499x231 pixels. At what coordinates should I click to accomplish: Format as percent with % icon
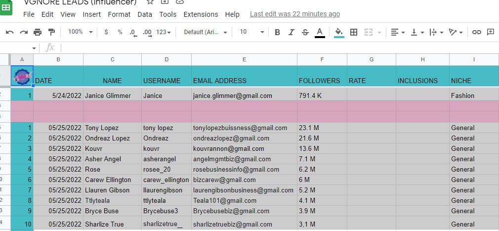[x=120, y=32]
